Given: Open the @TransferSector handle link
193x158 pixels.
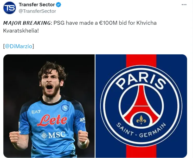Looking at the screenshot, I should tap(37, 11).
